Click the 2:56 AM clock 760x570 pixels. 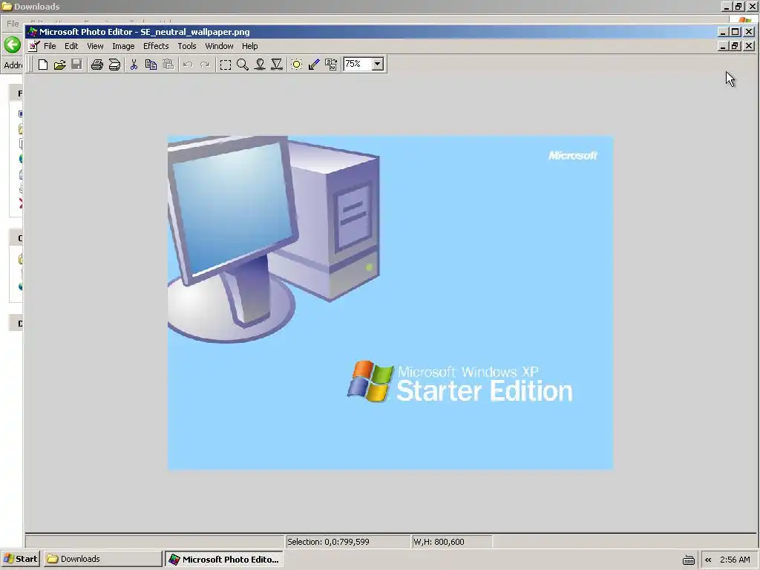735,560
